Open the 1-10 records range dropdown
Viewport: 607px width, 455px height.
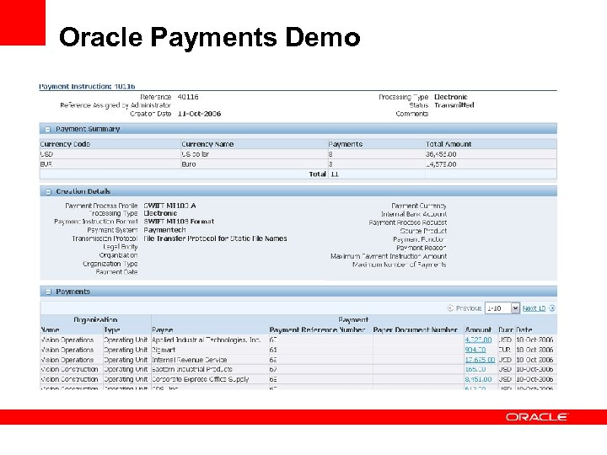pyautogui.click(x=502, y=308)
